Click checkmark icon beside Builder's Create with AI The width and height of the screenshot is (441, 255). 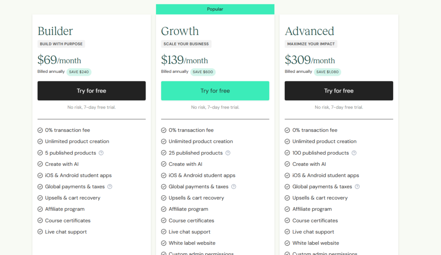40,164
